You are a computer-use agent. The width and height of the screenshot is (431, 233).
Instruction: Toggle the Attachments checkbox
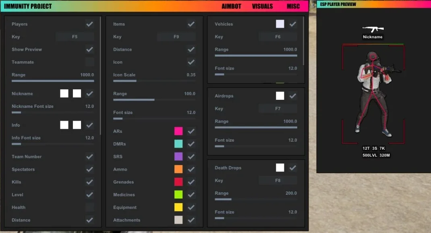pos(191,220)
